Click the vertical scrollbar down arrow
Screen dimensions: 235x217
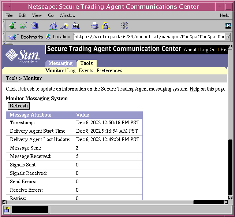coord(230,197)
